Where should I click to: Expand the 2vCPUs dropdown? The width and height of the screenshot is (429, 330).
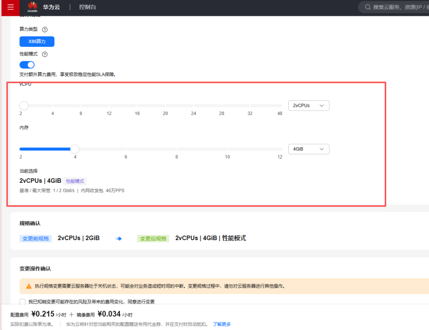(x=308, y=105)
